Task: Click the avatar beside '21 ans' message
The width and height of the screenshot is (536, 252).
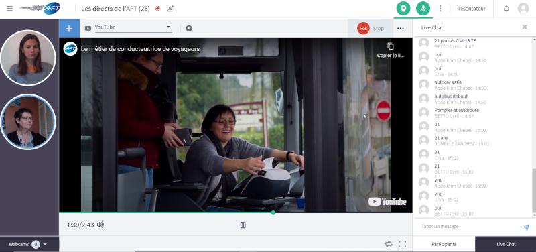Action: 424,140
